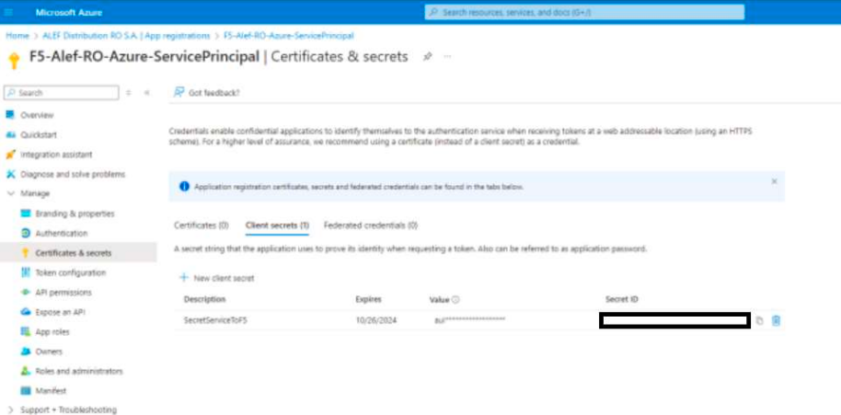
Task: Open the Azure portal hamburger menu
Action: (x=9, y=12)
